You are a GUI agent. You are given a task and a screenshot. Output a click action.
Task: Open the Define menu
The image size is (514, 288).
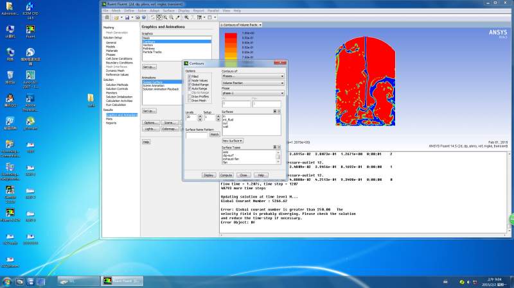click(129, 10)
